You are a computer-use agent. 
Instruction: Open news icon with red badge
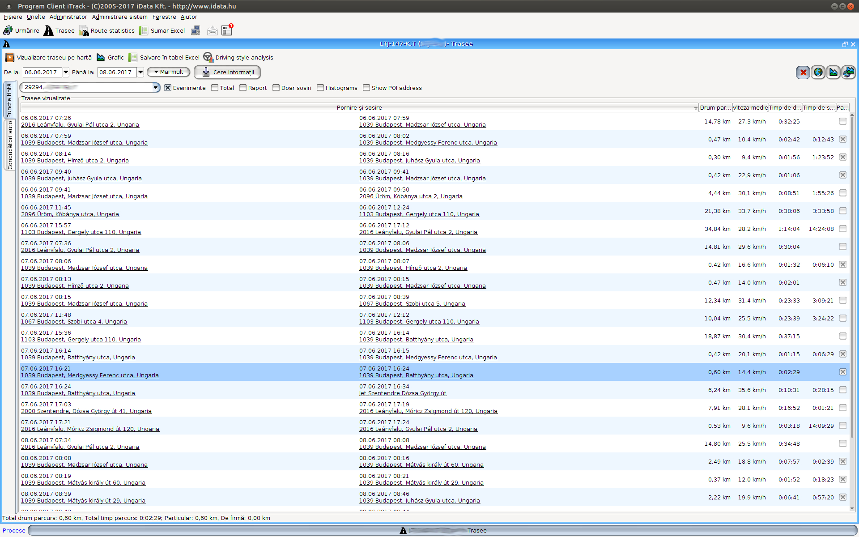[x=227, y=30]
